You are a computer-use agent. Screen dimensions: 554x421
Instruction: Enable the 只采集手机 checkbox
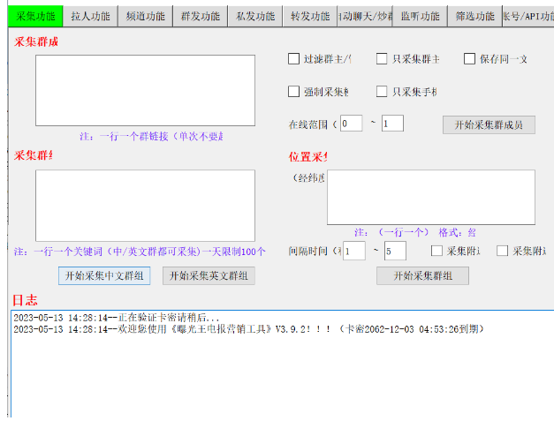point(382,92)
